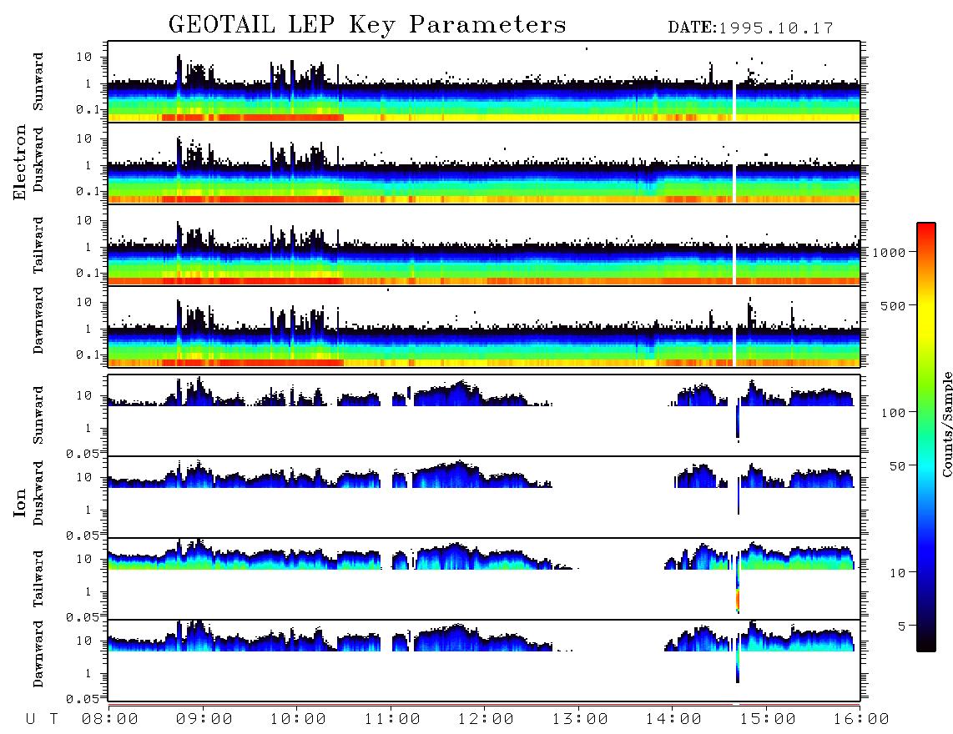Select the Electron 'Duskward' axis label
The height and width of the screenshot is (734, 953).
coord(38,159)
